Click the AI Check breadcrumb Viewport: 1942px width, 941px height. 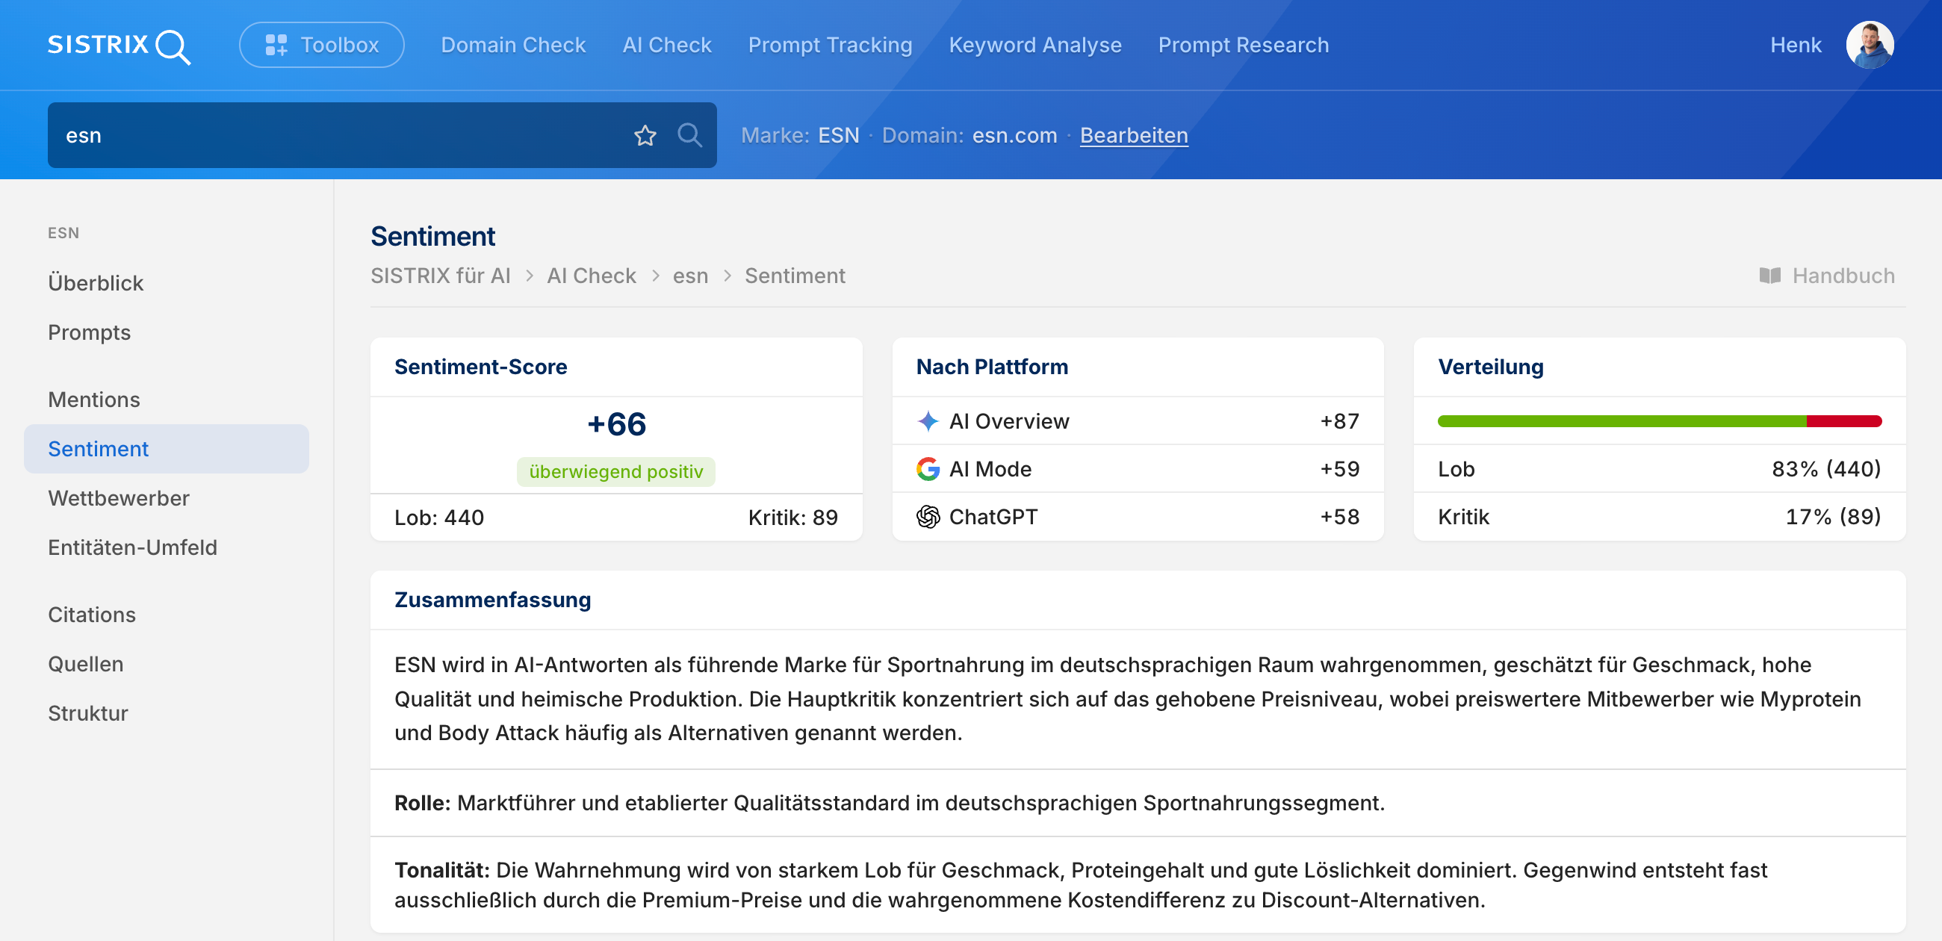591,276
